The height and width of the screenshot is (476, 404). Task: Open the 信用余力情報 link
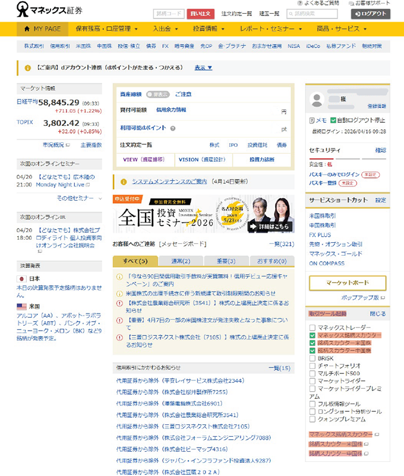(171, 110)
